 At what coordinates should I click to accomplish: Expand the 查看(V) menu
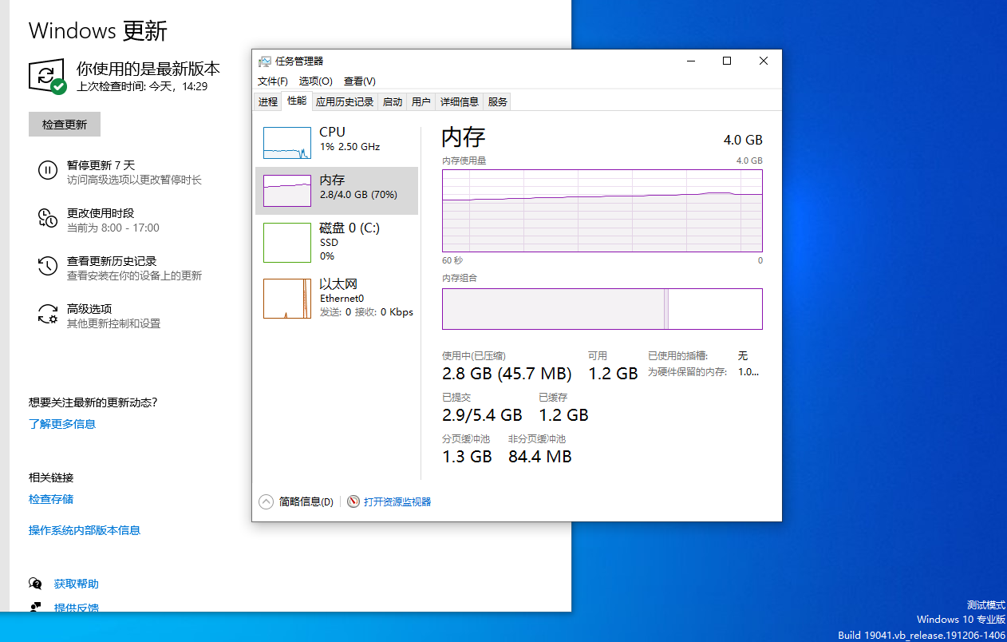(x=359, y=81)
